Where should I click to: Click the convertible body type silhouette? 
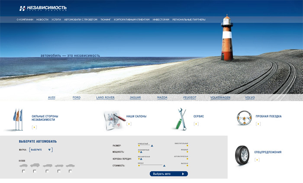[59, 166]
